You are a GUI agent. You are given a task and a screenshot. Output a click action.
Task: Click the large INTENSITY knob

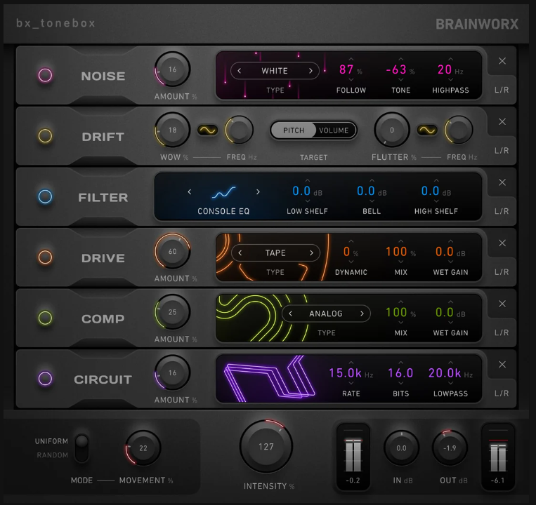coord(266,447)
